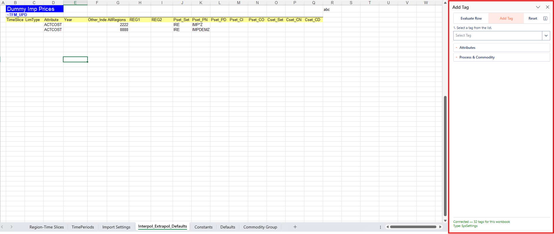The width and height of the screenshot is (554, 234).
Task: Click the vertical scrollbar thumb
Action: pos(445,156)
